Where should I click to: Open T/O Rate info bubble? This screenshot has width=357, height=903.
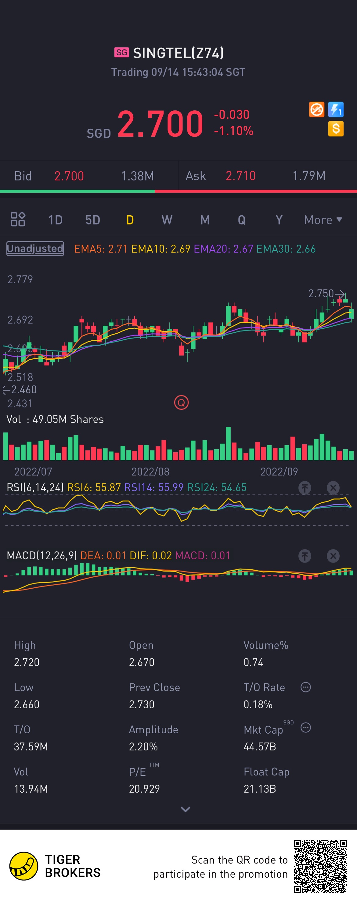(x=306, y=687)
